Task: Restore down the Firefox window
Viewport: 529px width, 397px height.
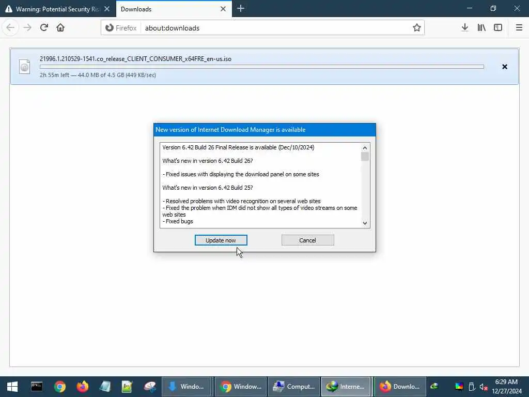Action: (x=493, y=8)
